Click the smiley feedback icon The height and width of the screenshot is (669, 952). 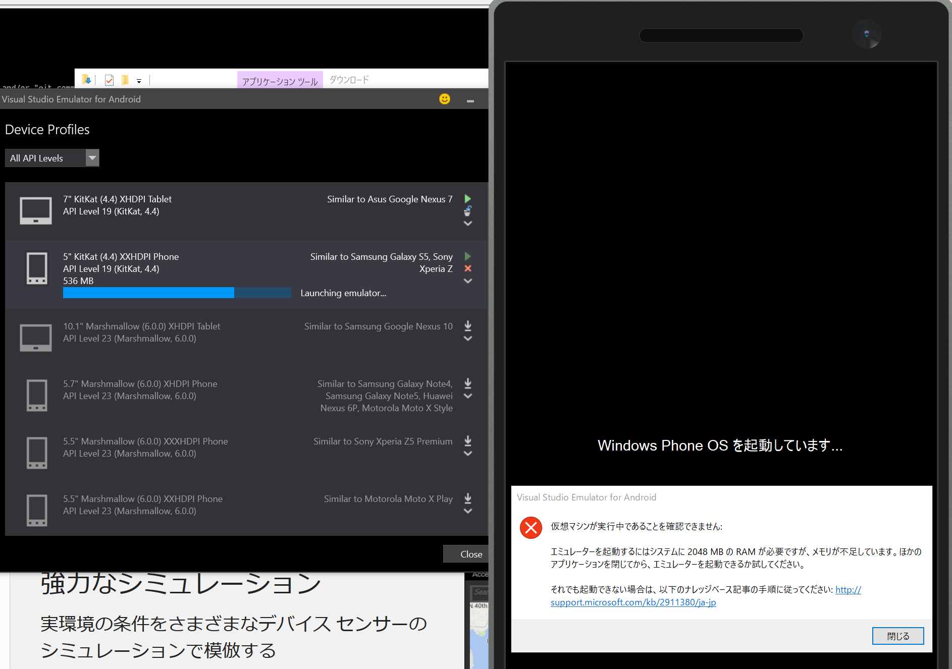[444, 99]
